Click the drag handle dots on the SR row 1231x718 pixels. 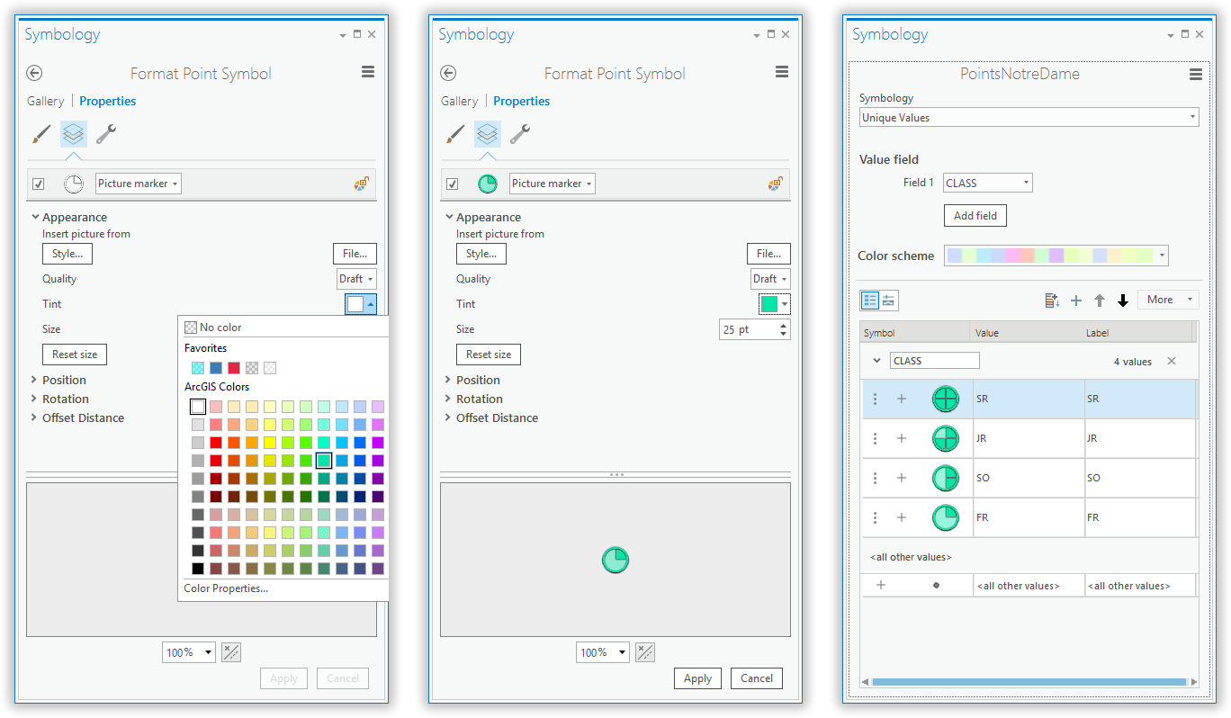point(876,399)
